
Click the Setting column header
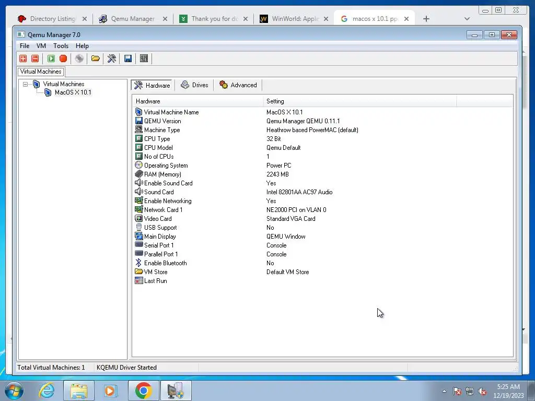point(360,101)
